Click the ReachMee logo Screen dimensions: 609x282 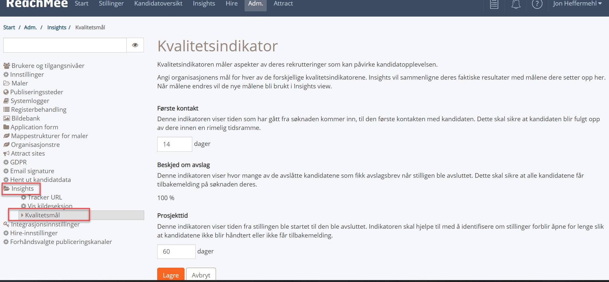pyautogui.click(x=37, y=4)
